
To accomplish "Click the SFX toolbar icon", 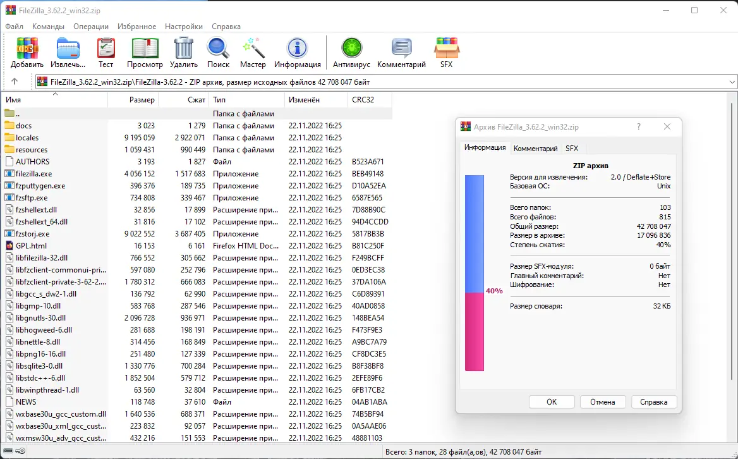I will click(446, 48).
